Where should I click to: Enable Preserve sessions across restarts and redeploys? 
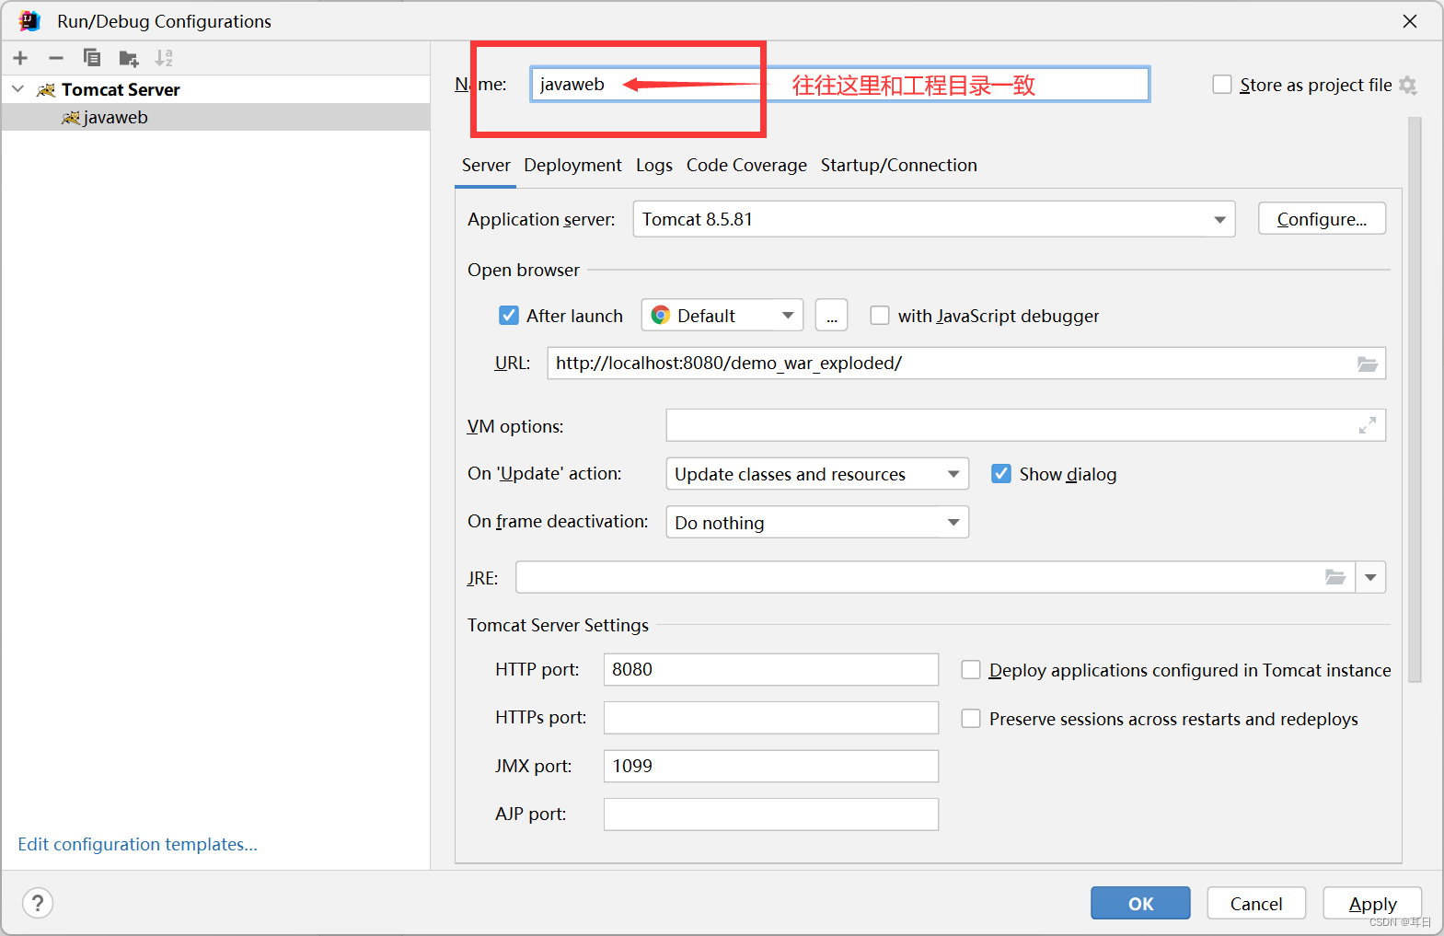point(971,719)
